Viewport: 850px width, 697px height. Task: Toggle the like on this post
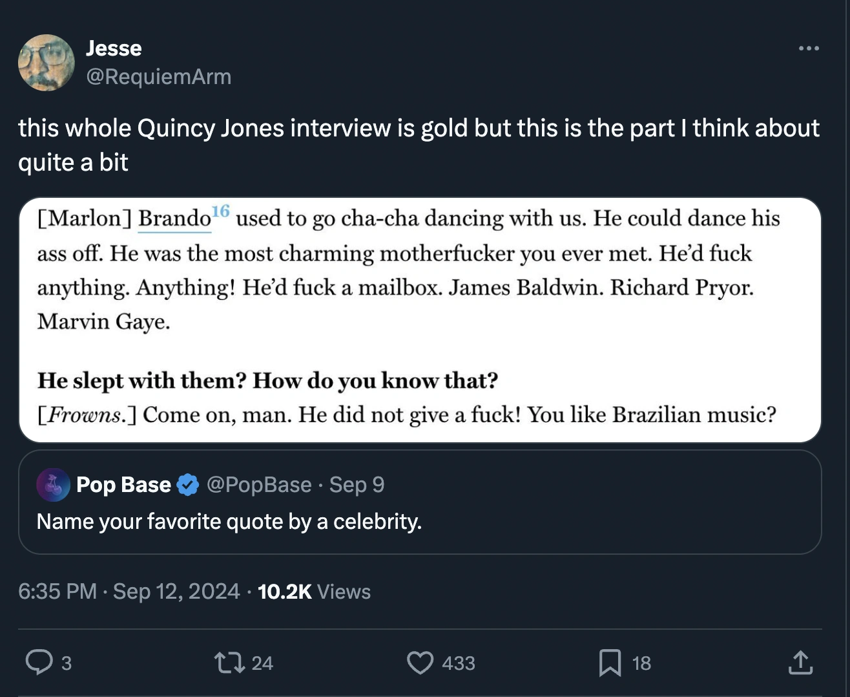point(420,663)
